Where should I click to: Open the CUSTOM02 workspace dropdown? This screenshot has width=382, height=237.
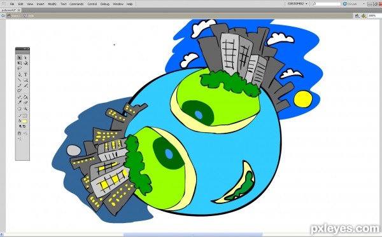click(x=297, y=4)
